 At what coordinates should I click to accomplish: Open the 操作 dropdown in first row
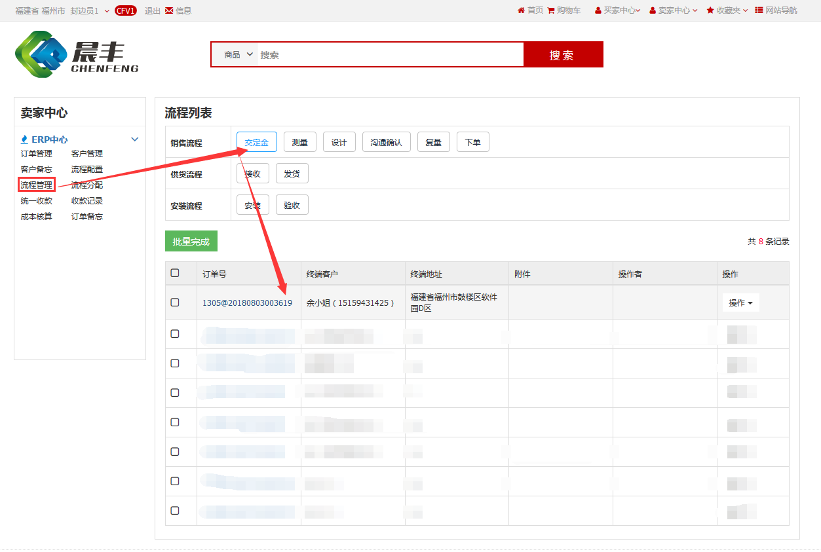click(x=740, y=303)
